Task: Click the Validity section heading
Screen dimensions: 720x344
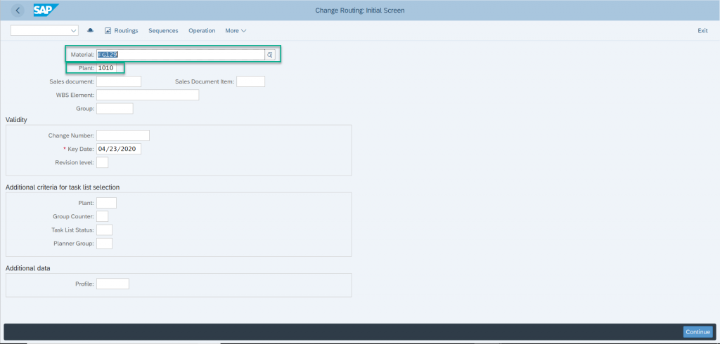Action: pyautogui.click(x=16, y=120)
